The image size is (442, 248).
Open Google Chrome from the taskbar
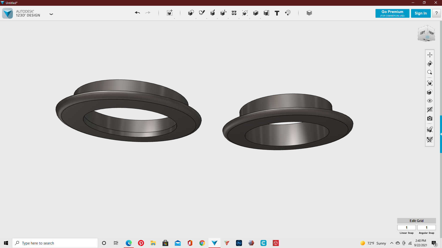(x=202, y=243)
